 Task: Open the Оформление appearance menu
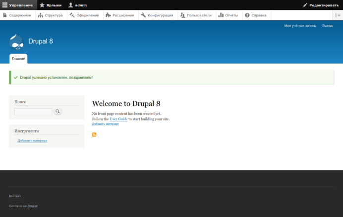coord(85,15)
